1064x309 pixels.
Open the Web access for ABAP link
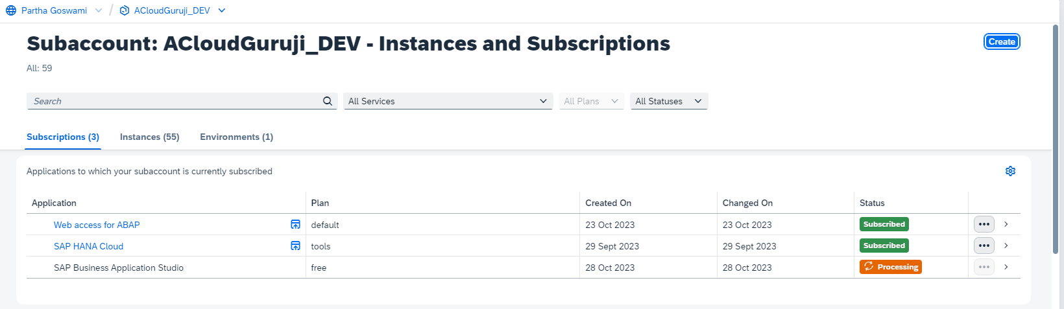tap(97, 225)
